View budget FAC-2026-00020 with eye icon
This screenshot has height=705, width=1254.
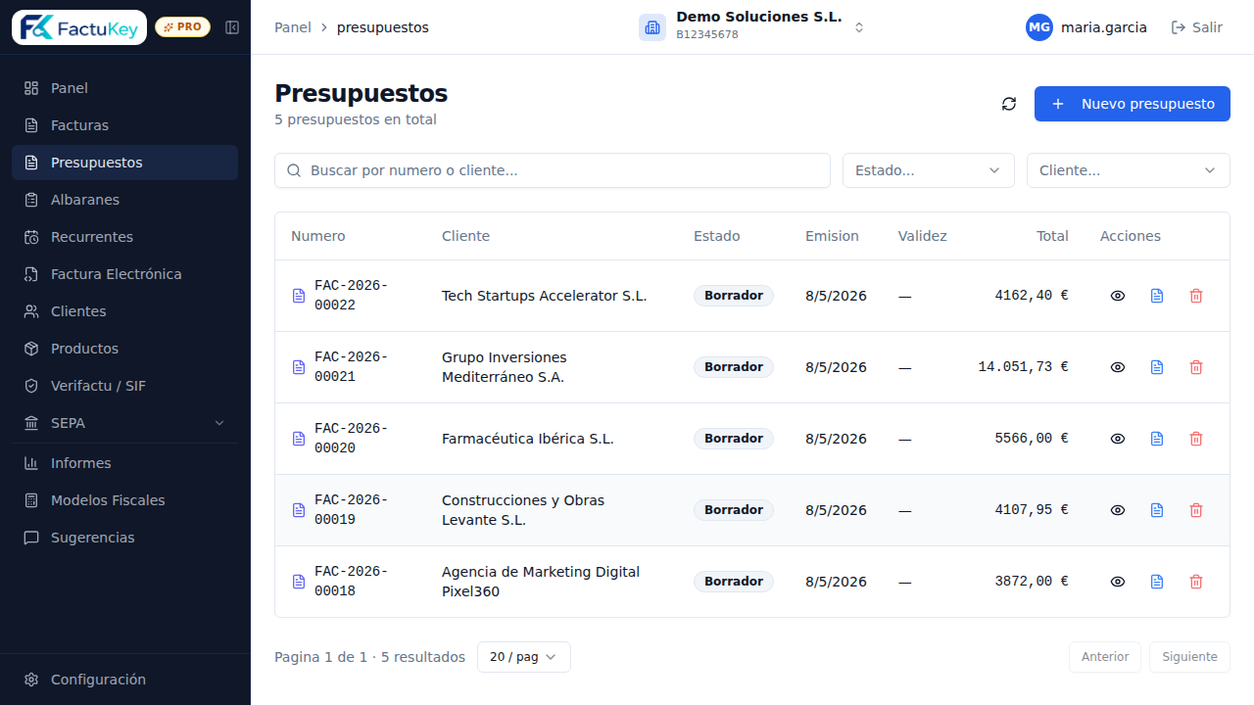click(1118, 439)
